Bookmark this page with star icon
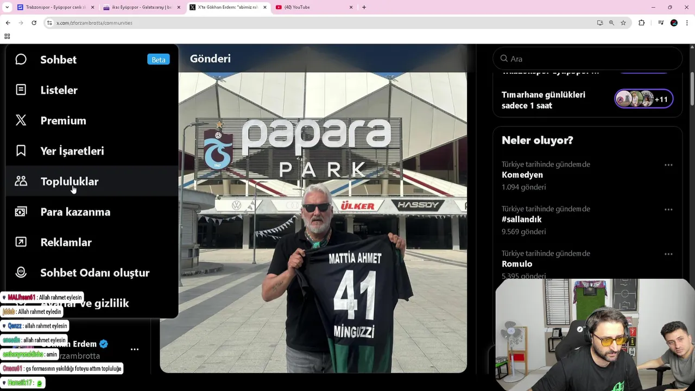The width and height of the screenshot is (695, 391). [x=623, y=23]
